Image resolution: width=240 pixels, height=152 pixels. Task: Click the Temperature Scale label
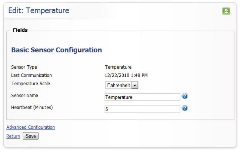click(31, 83)
